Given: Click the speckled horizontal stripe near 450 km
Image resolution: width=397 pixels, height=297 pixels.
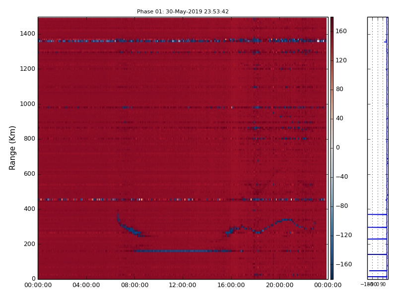Looking at the screenshot, I should pos(182,199).
